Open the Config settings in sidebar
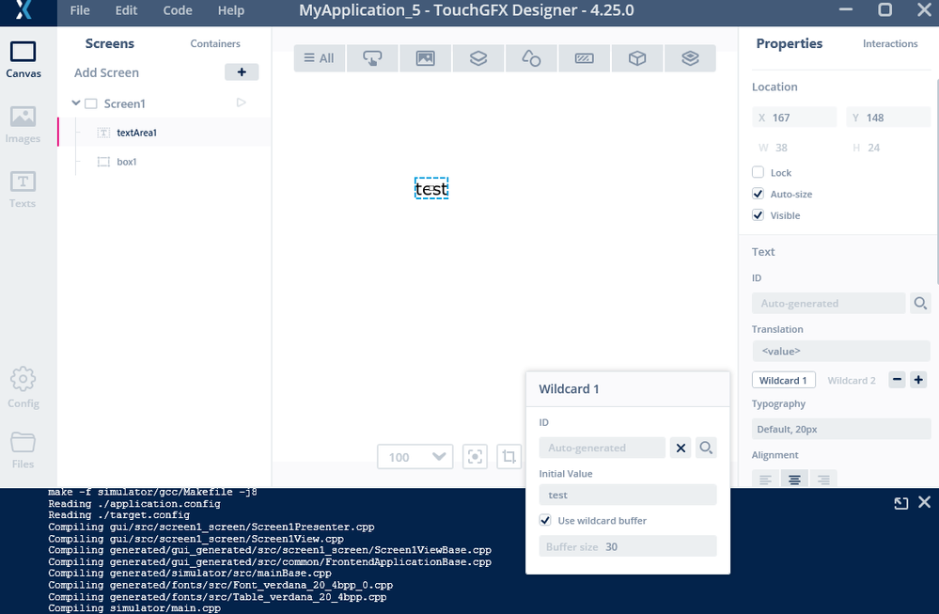The height and width of the screenshot is (614, 939). coord(23,387)
